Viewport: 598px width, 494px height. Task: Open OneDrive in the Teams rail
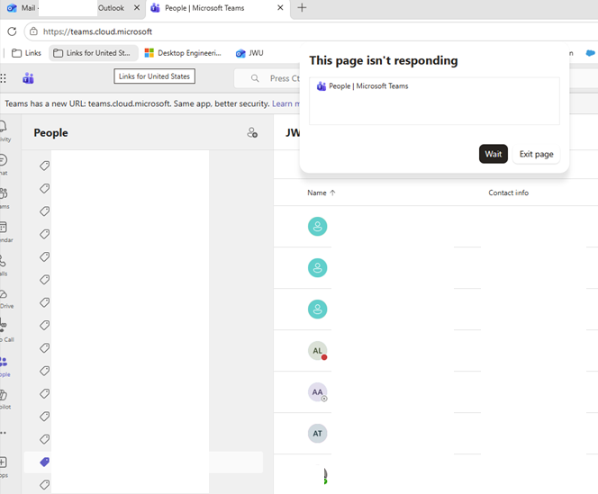point(6,299)
